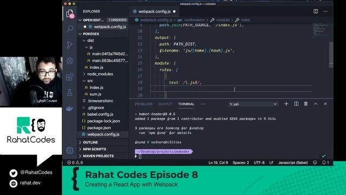This screenshot has width=346, height=195.
Task: Change encoding via UTF-8 status item
Action: pyautogui.click(x=259, y=162)
